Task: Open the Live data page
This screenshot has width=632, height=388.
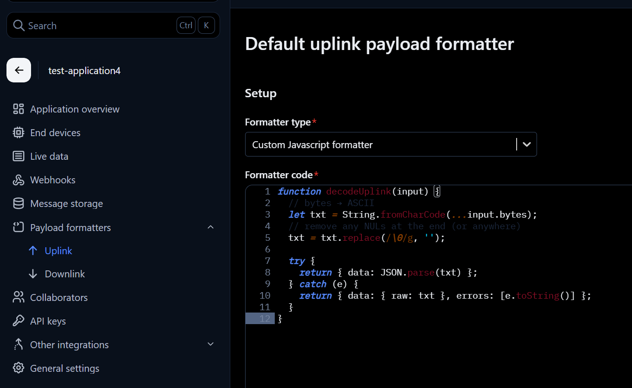Action: (x=49, y=156)
